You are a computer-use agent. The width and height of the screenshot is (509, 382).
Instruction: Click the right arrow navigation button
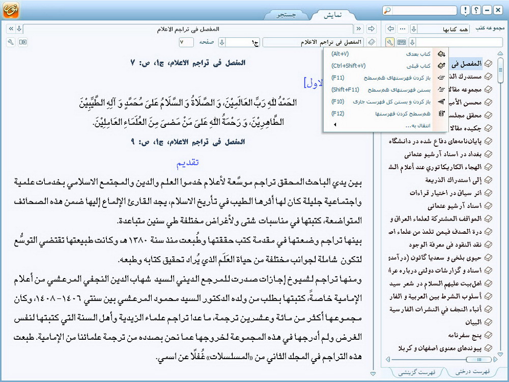pos(371,29)
